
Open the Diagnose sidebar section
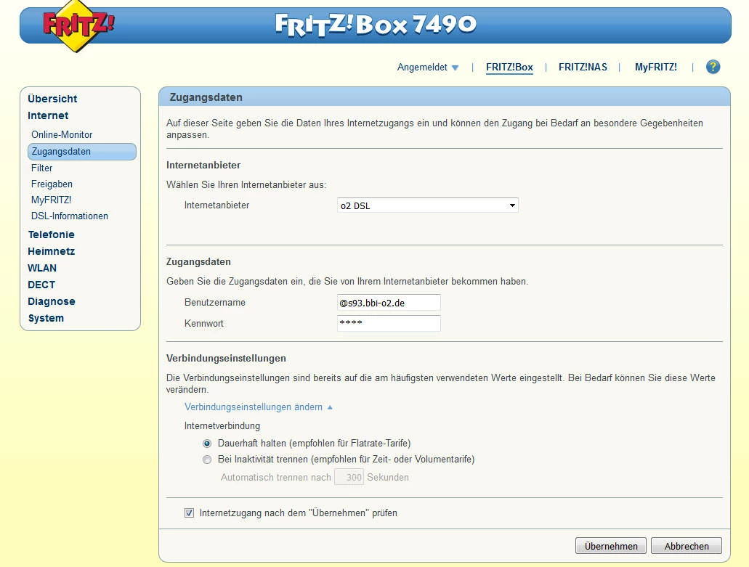51,301
